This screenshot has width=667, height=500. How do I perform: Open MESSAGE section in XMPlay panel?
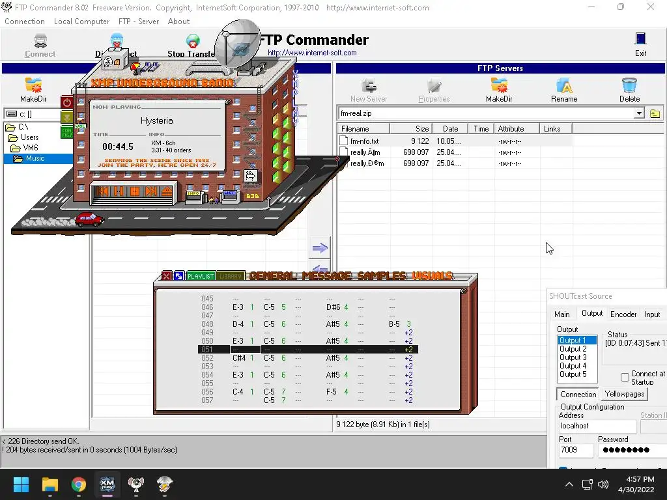pyautogui.click(x=327, y=276)
